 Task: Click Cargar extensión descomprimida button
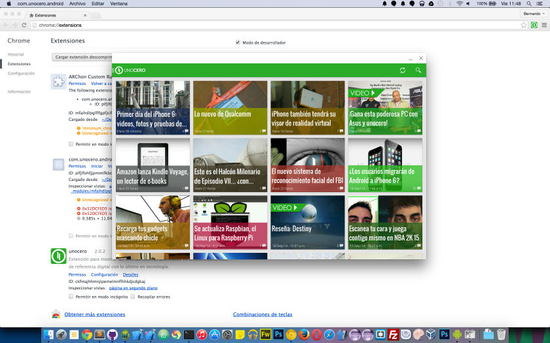click(x=82, y=57)
